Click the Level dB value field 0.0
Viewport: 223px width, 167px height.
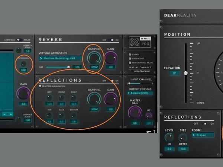tap(169, 149)
